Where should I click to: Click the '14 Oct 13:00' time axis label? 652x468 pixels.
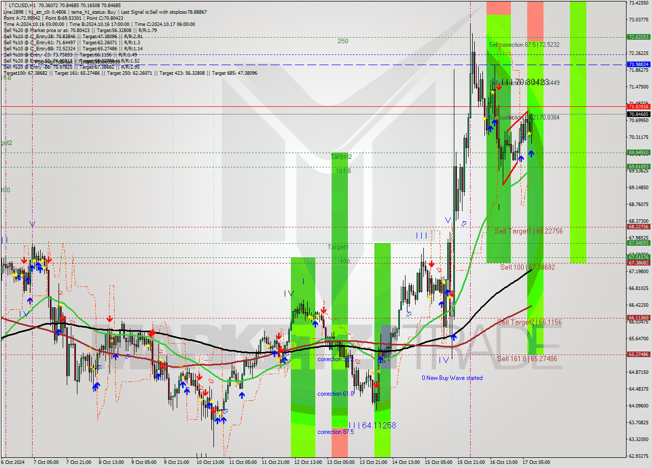click(406, 462)
